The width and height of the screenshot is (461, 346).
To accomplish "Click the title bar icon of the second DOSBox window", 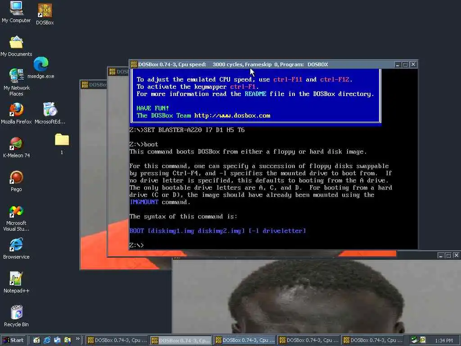I will pyautogui.click(x=112, y=72).
